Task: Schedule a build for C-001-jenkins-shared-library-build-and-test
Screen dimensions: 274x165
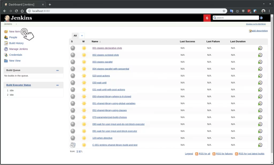Action: (x=260, y=145)
